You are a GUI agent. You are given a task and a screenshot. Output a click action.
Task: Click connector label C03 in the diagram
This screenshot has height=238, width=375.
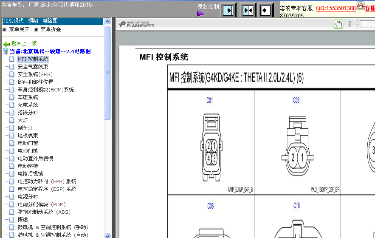296,100
